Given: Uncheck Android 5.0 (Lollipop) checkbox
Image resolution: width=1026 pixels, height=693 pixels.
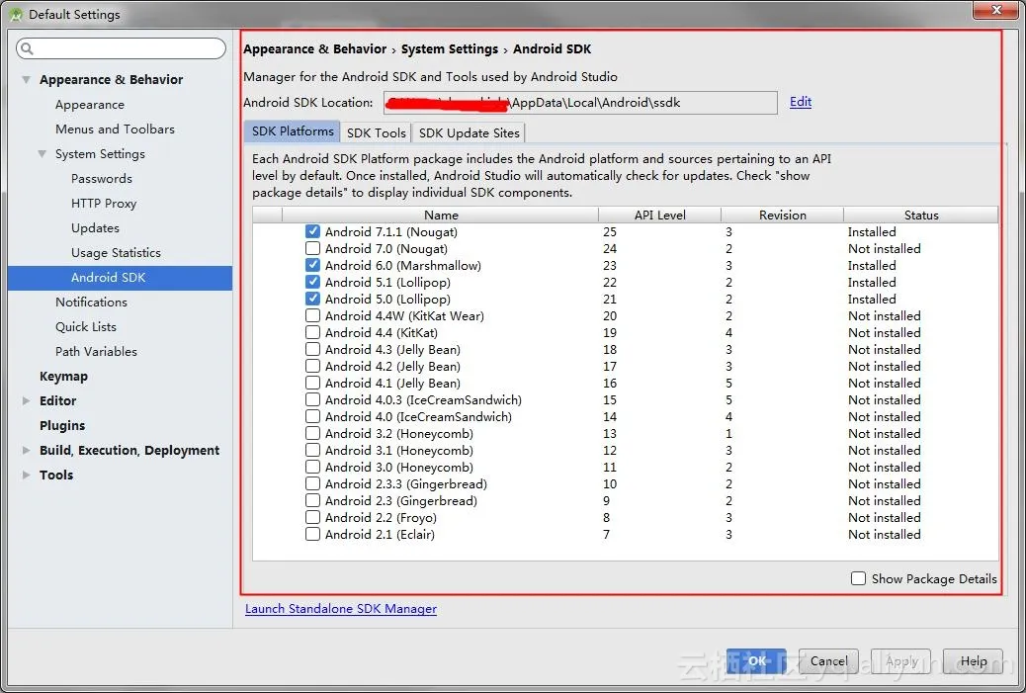Looking at the screenshot, I should click(312, 300).
